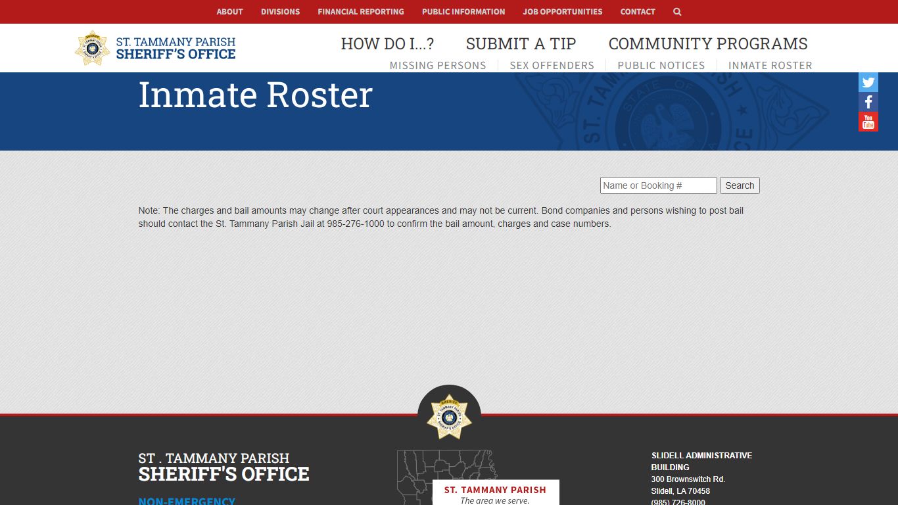Image resolution: width=898 pixels, height=505 pixels.
Task: Open the Divisions menu
Action: pos(280,12)
